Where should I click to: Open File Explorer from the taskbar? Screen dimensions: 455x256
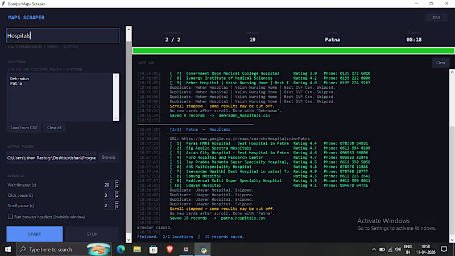[137, 249]
